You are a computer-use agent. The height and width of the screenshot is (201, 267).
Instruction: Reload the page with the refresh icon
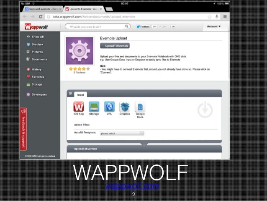(41, 17)
